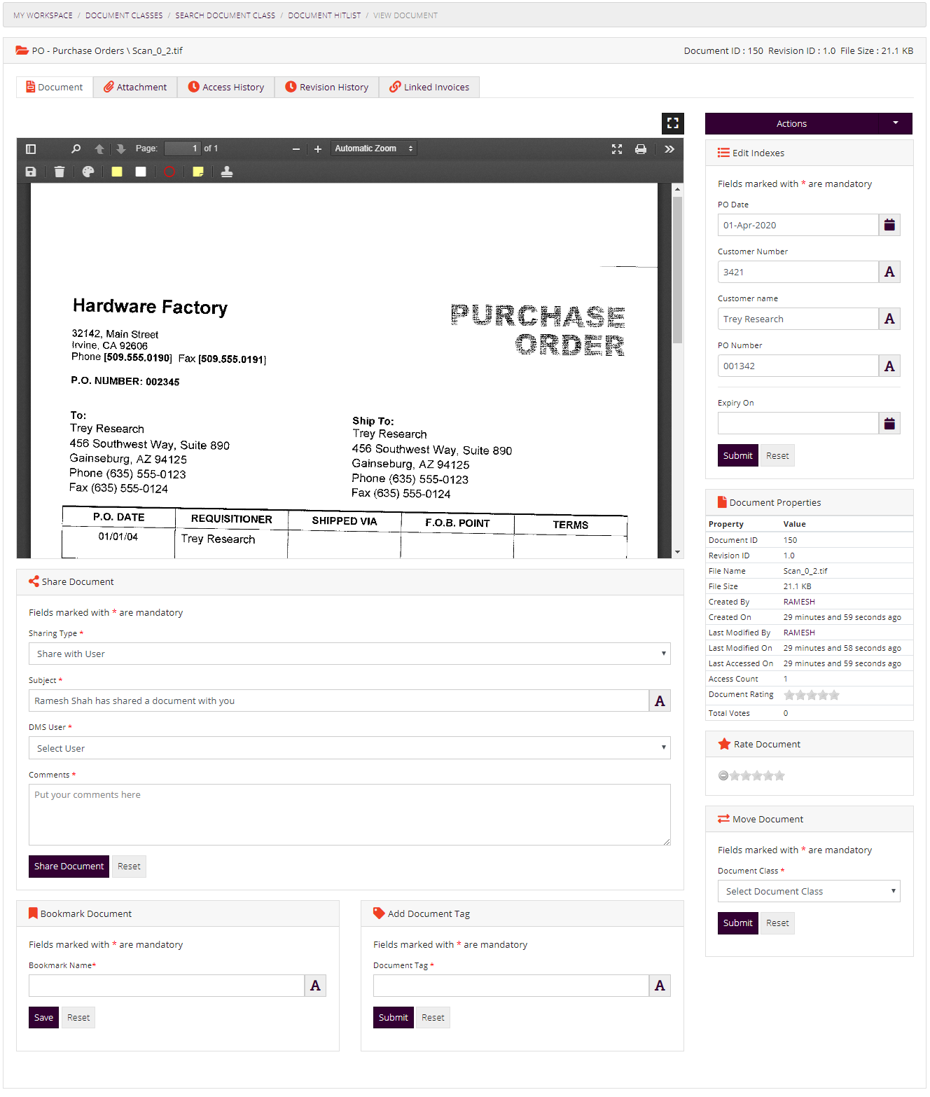Screen dimensions: 930x1097
Task: Toggle the PDF viewer sidebar
Action: tap(31, 149)
